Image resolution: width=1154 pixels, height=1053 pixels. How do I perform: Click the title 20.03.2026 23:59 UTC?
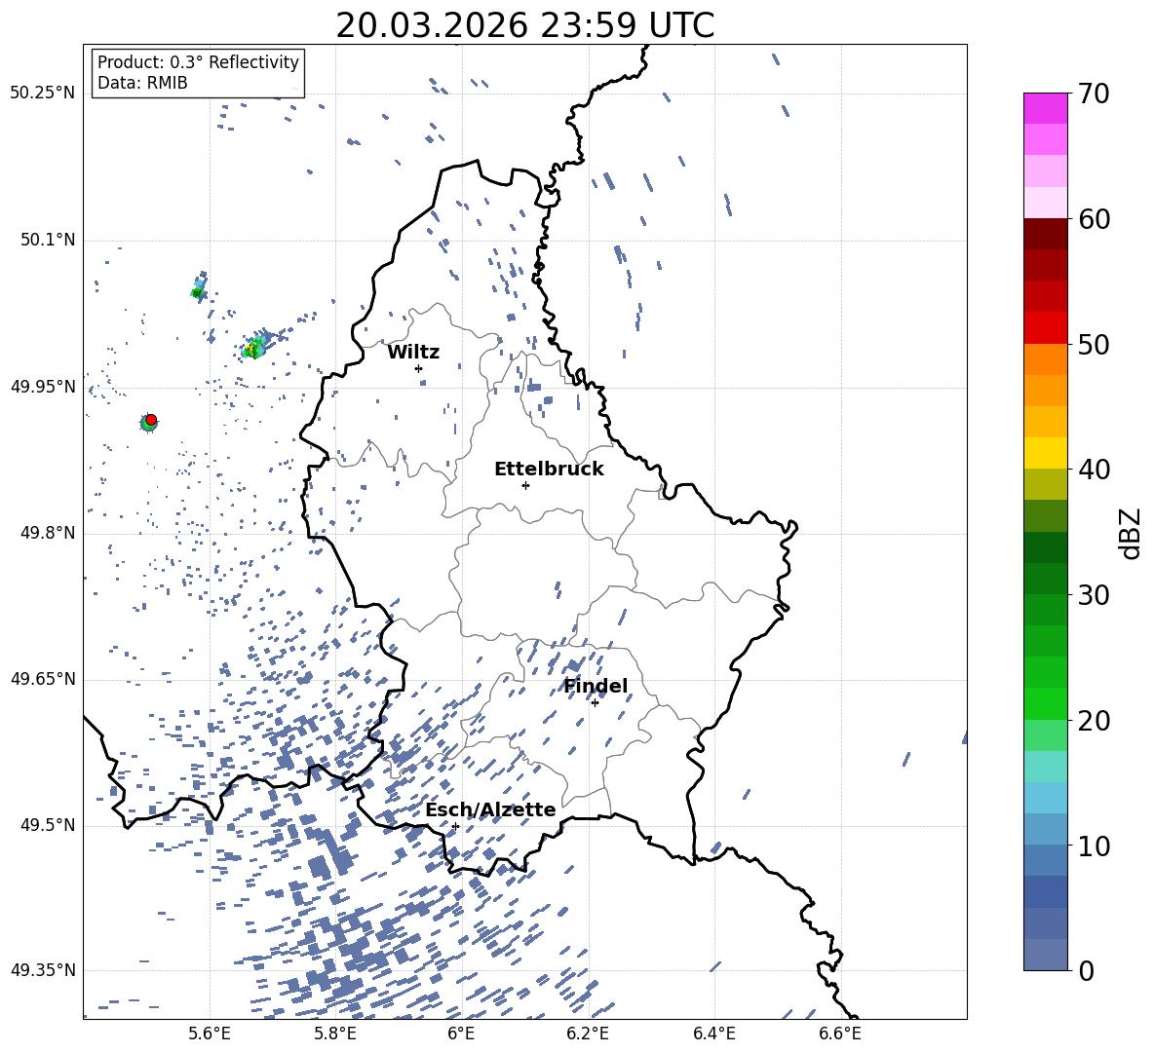pos(524,25)
